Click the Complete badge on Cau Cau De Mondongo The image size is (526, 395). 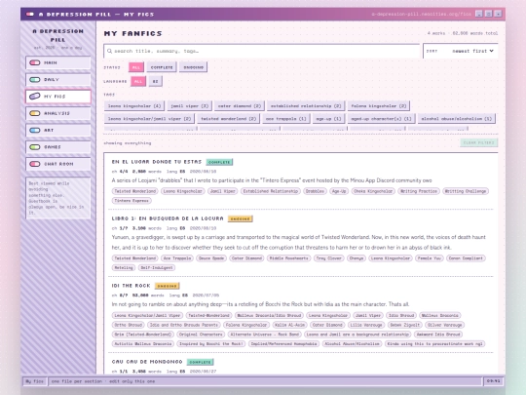pos(201,362)
